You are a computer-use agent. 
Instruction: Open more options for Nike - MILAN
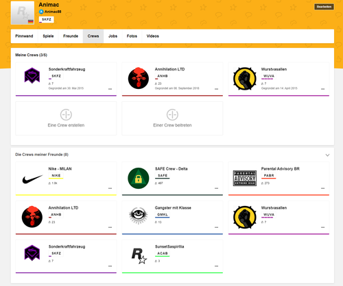pos(110,188)
